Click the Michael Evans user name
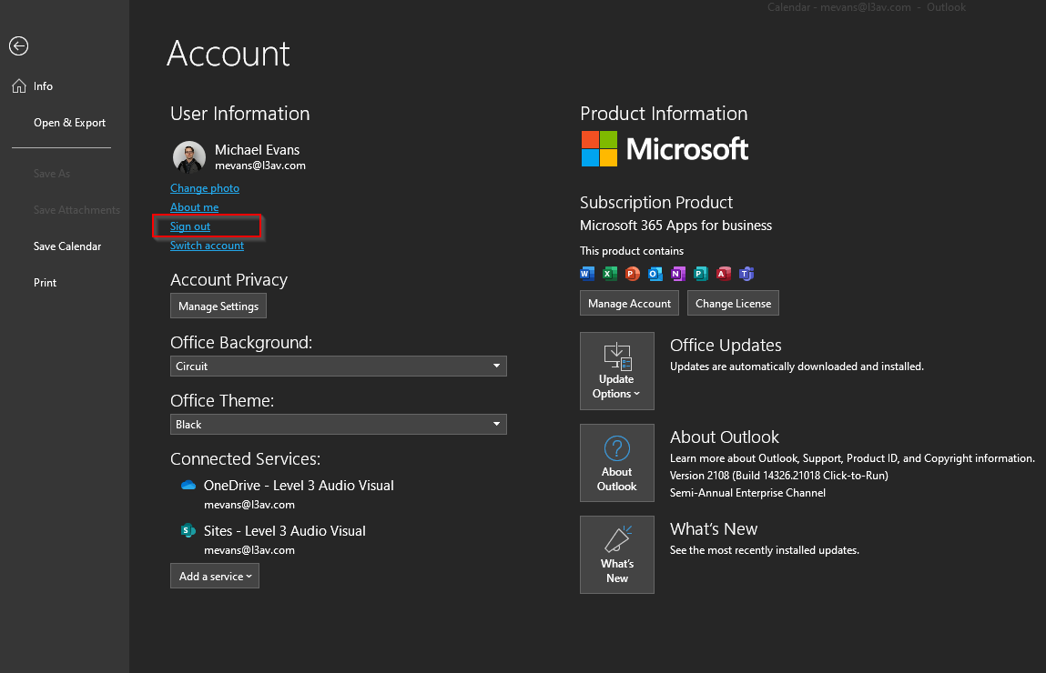This screenshot has width=1046, height=673. pos(258,150)
